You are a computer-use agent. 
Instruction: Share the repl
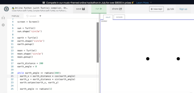click(117, 9)
